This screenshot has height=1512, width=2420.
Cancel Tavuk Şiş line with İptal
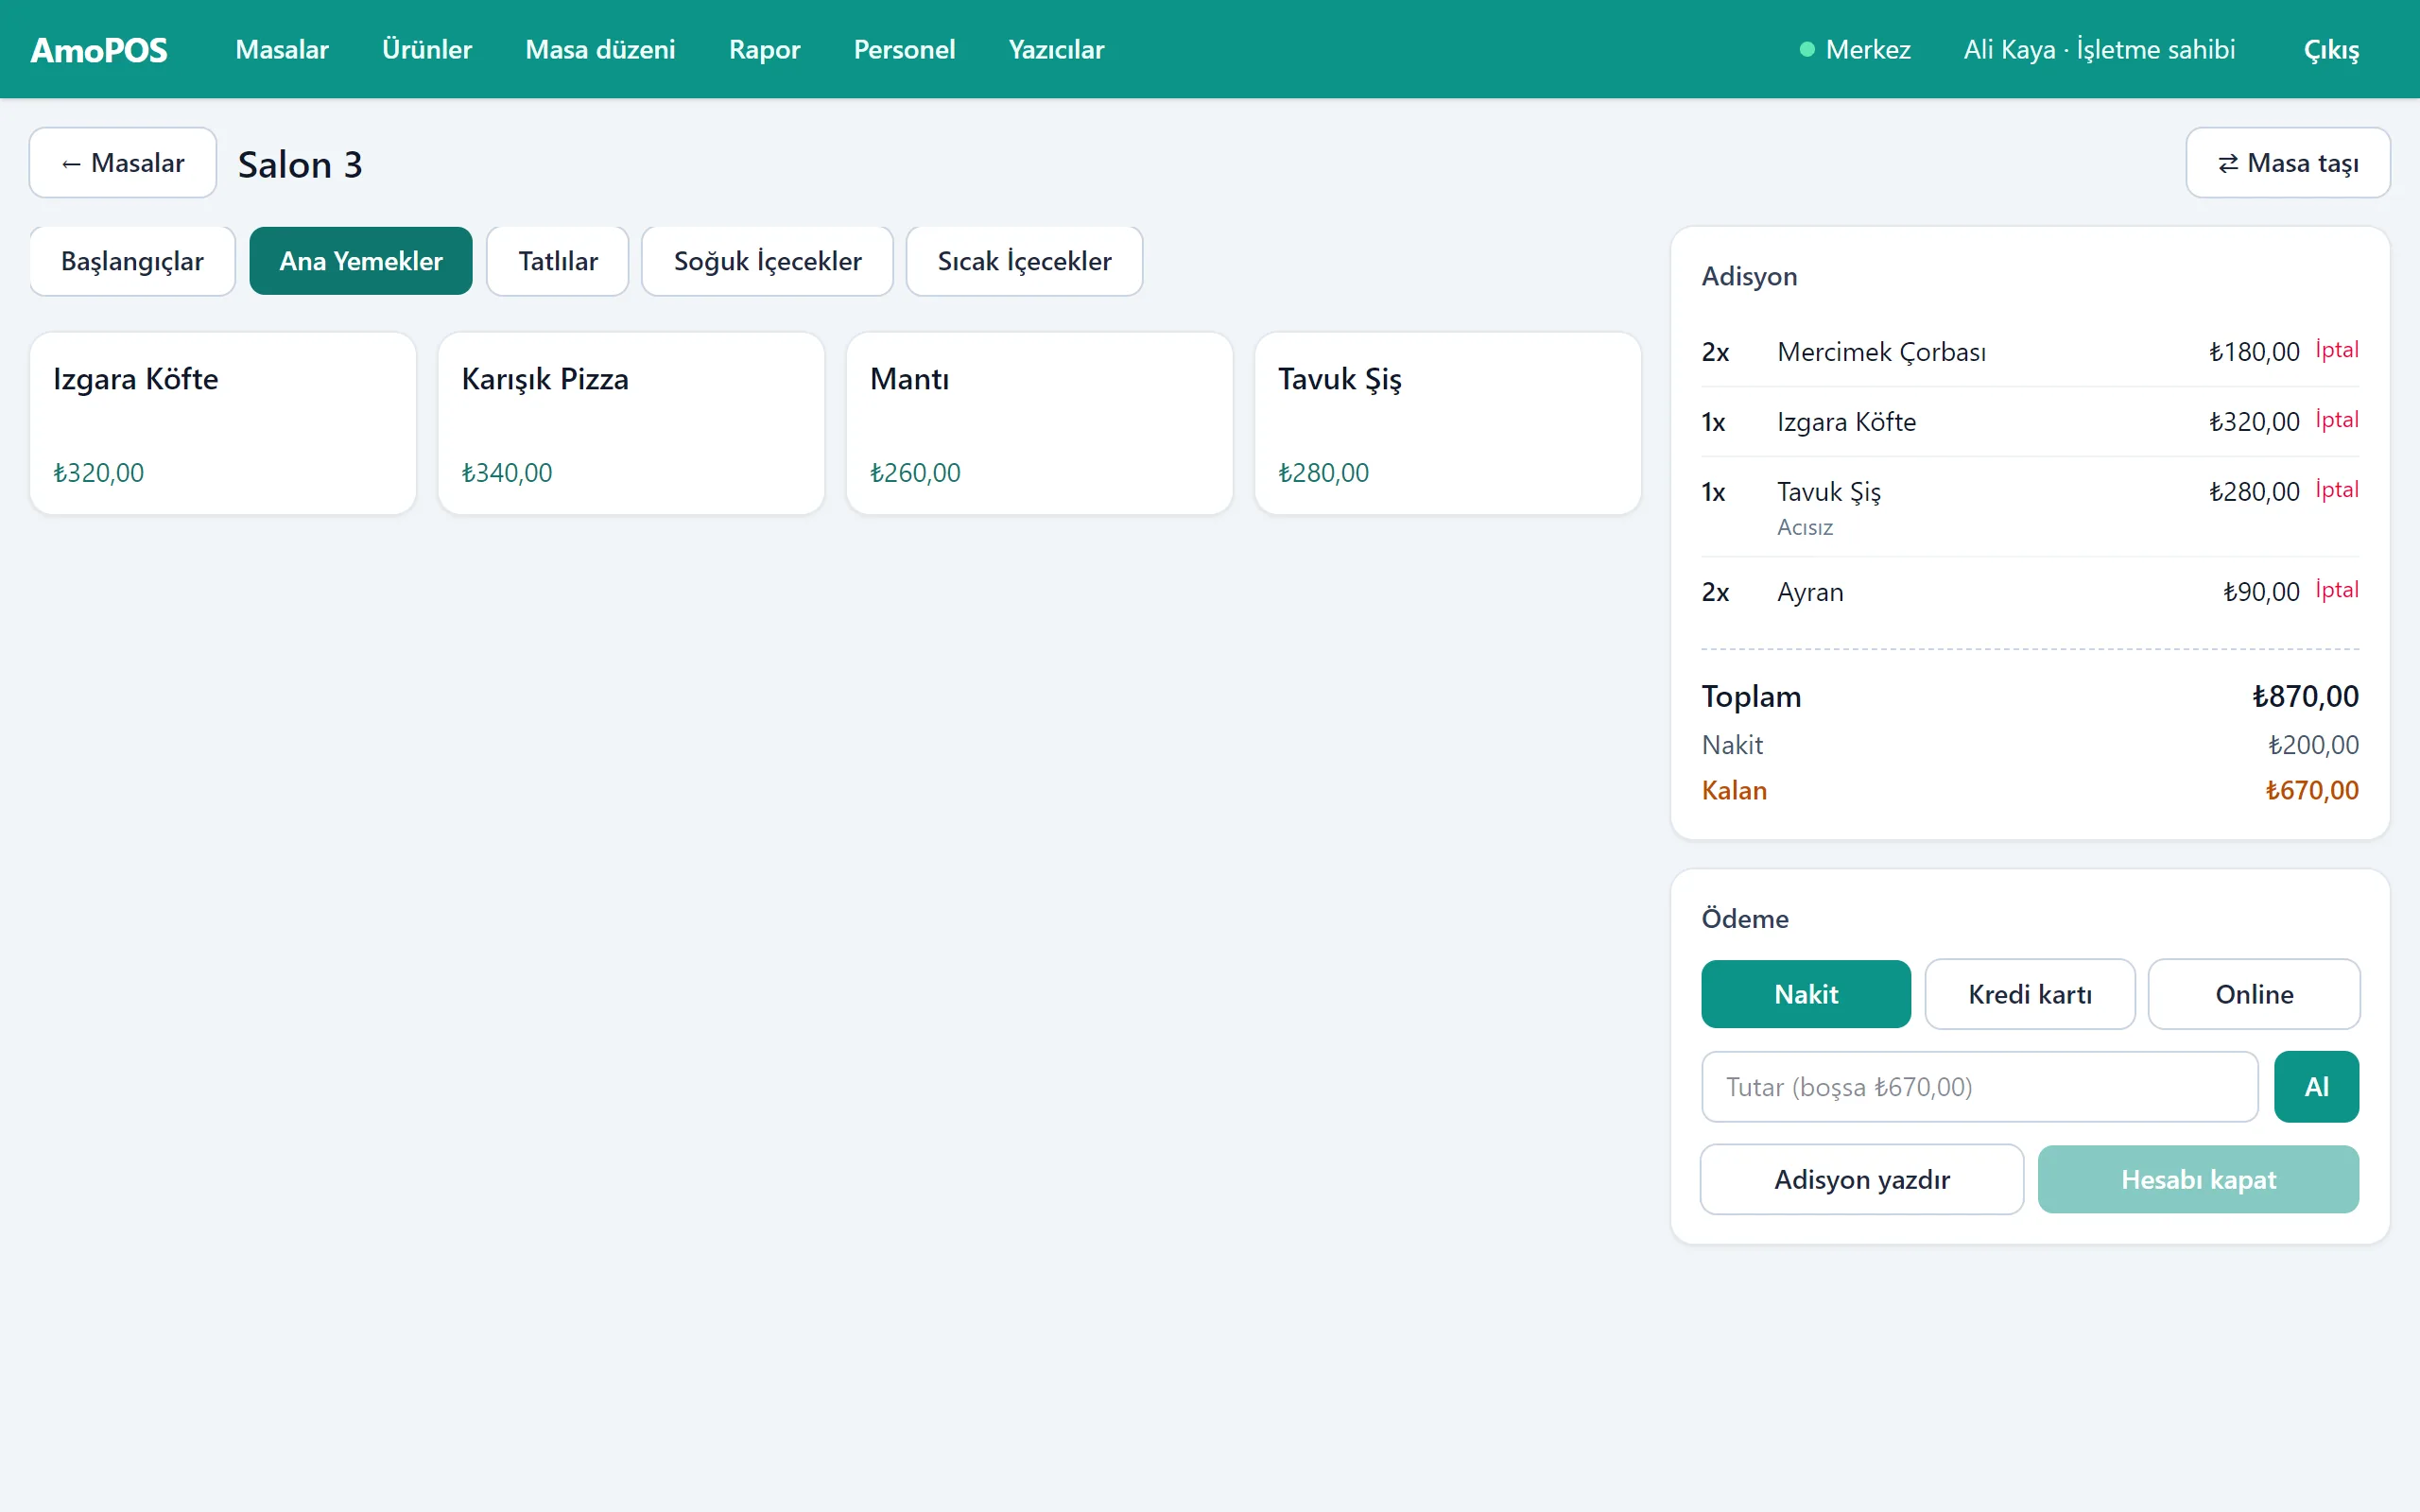coord(2337,490)
